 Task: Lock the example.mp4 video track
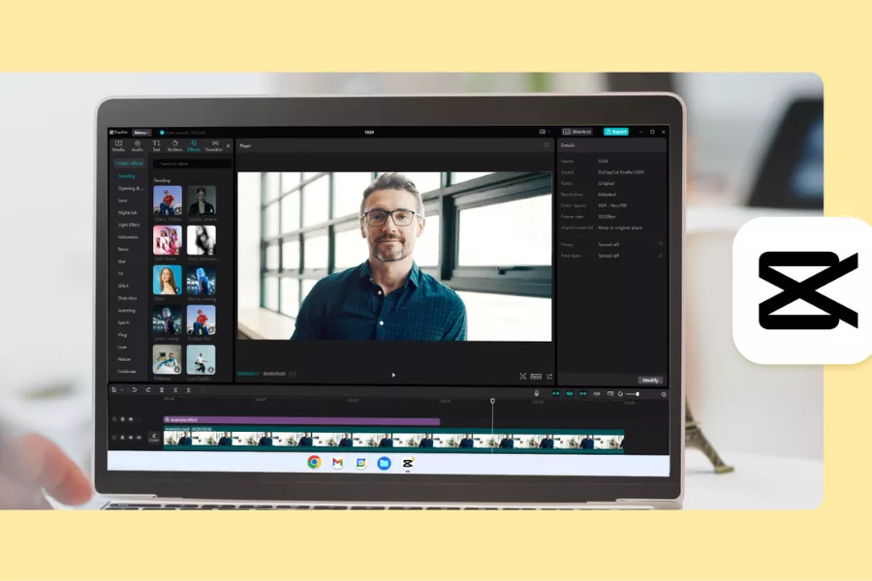[123, 438]
